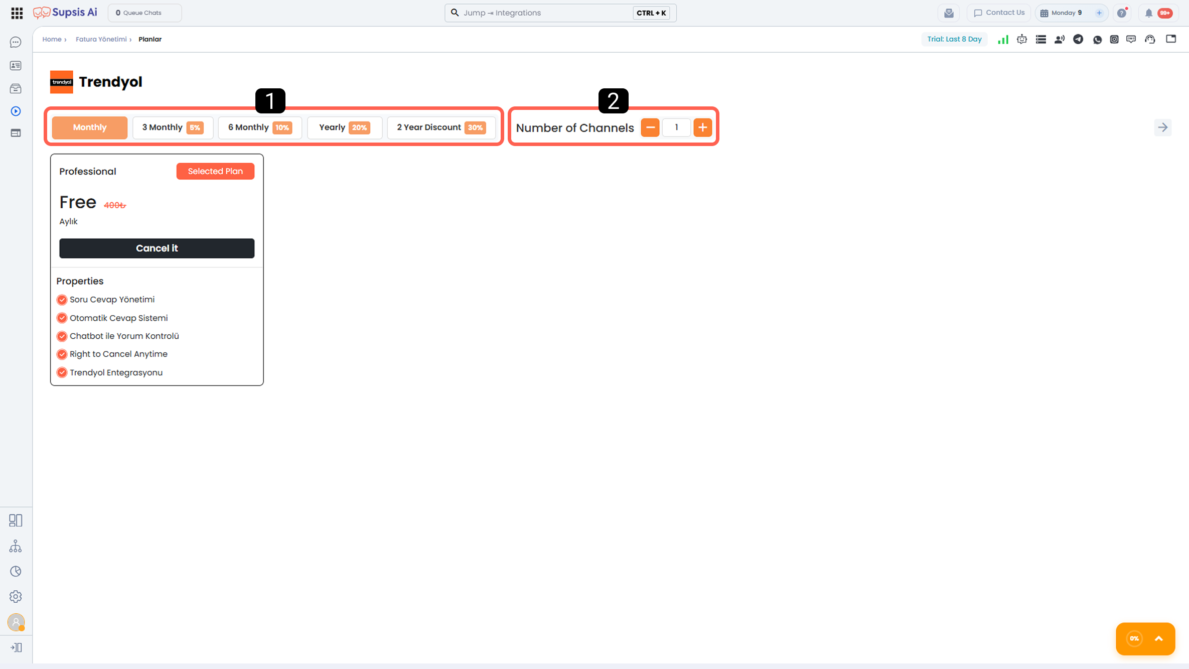The height and width of the screenshot is (669, 1189).
Task: Decrease the number of channels
Action: pyautogui.click(x=650, y=127)
